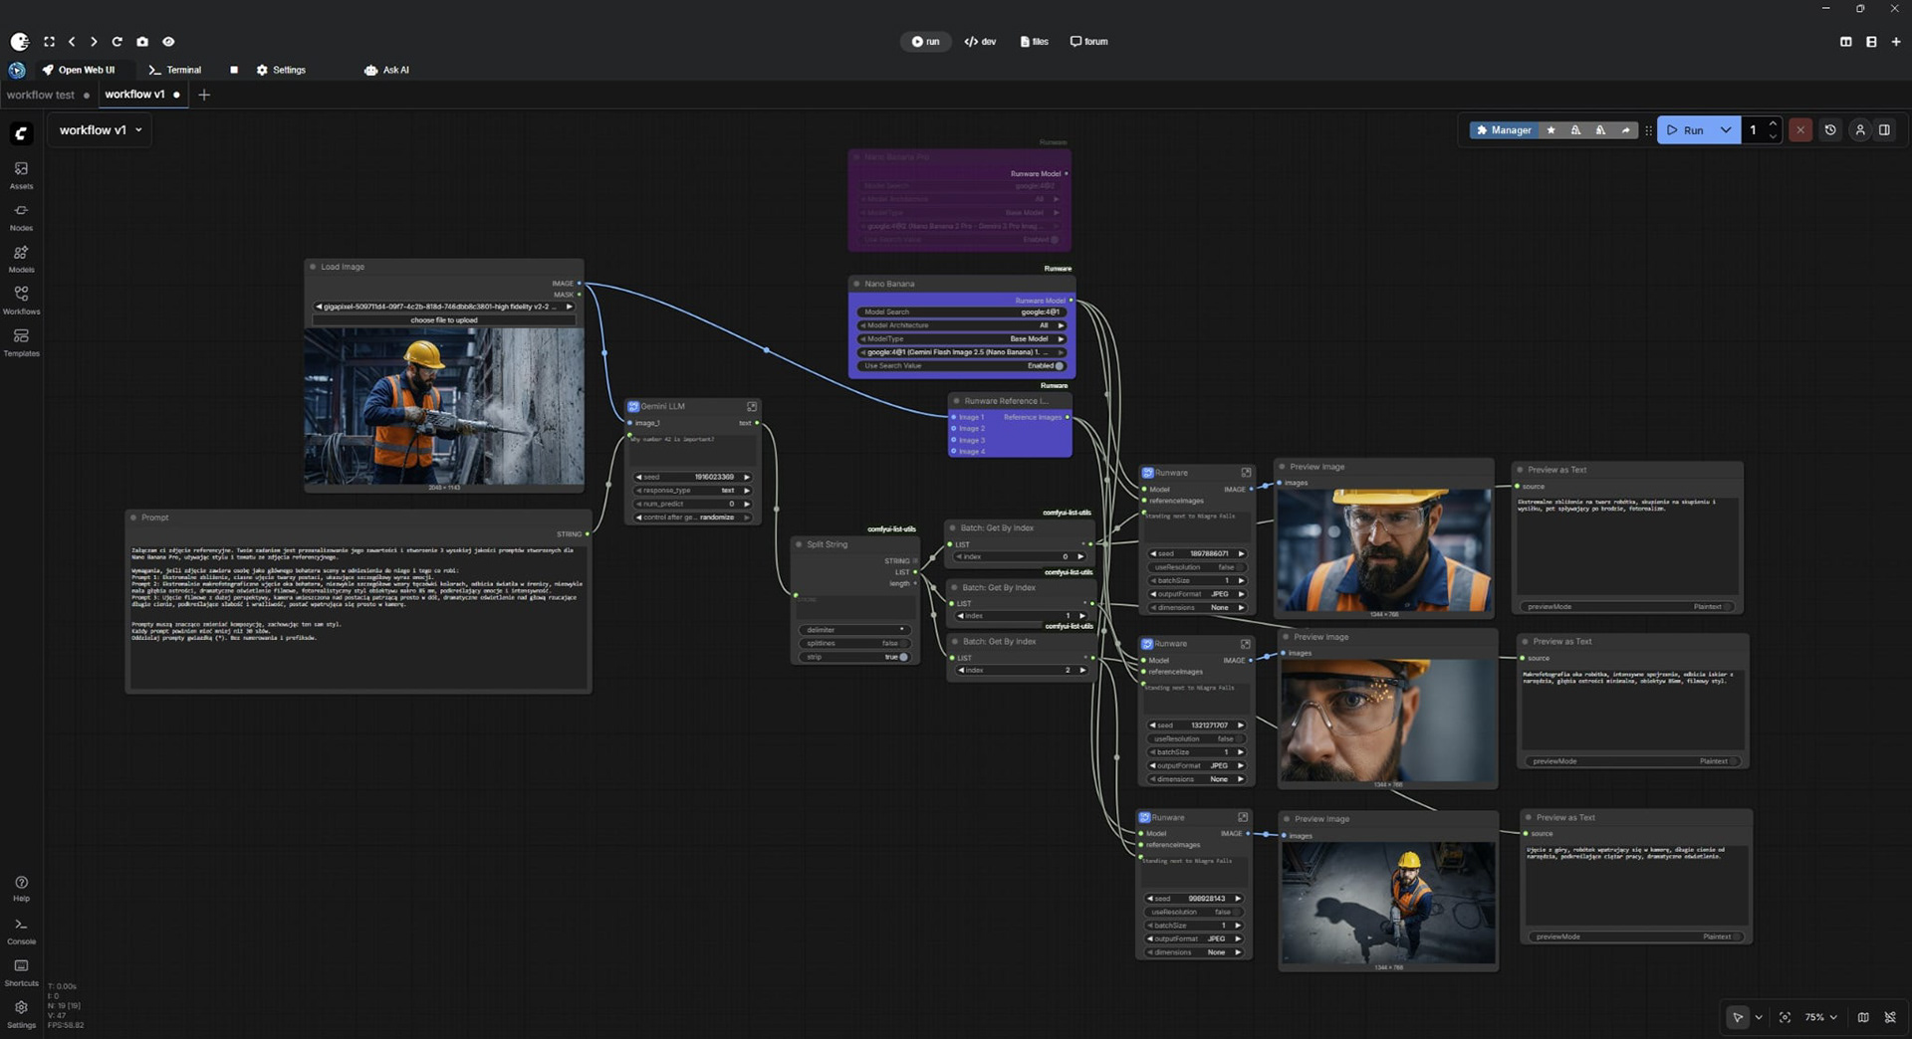Viewport: 1912px width, 1039px height.
Task: Click the eye icon in top toolbar
Action: click(168, 42)
